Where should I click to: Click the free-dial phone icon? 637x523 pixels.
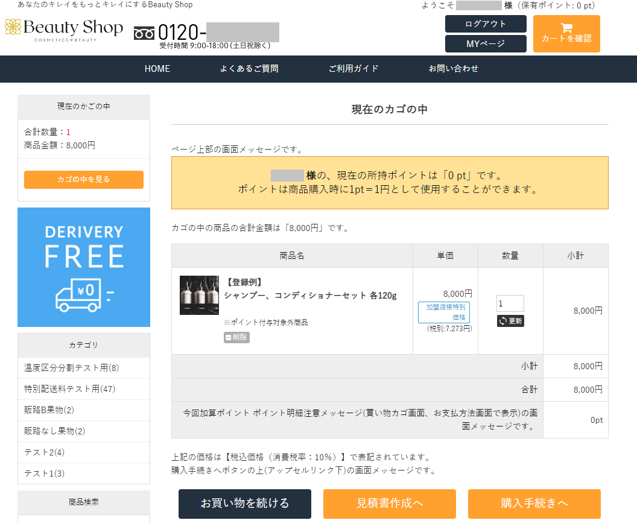coord(144,33)
